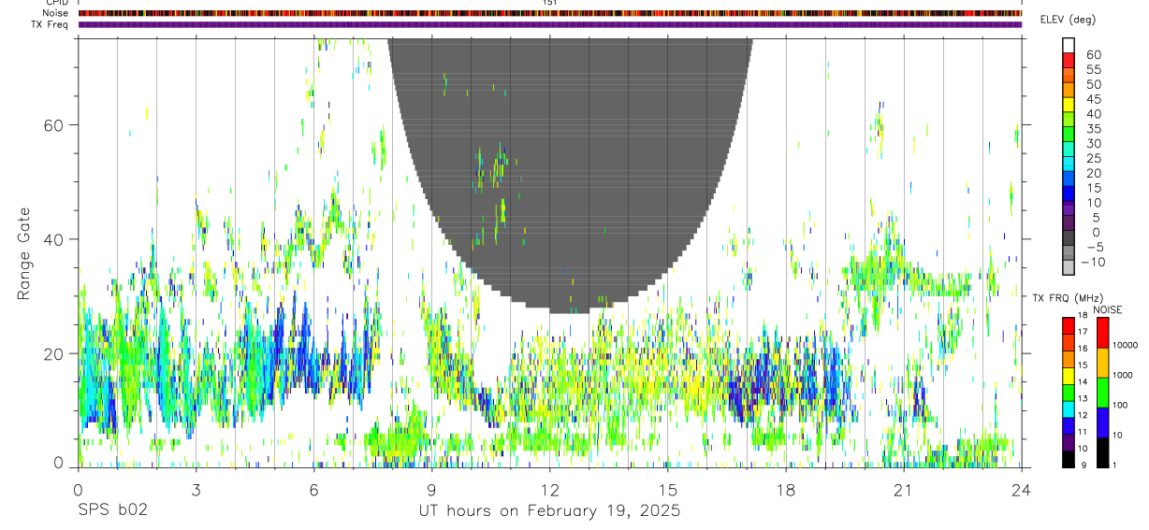
Task: Click the x-axis tick label '12'
Action: tap(549, 490)
